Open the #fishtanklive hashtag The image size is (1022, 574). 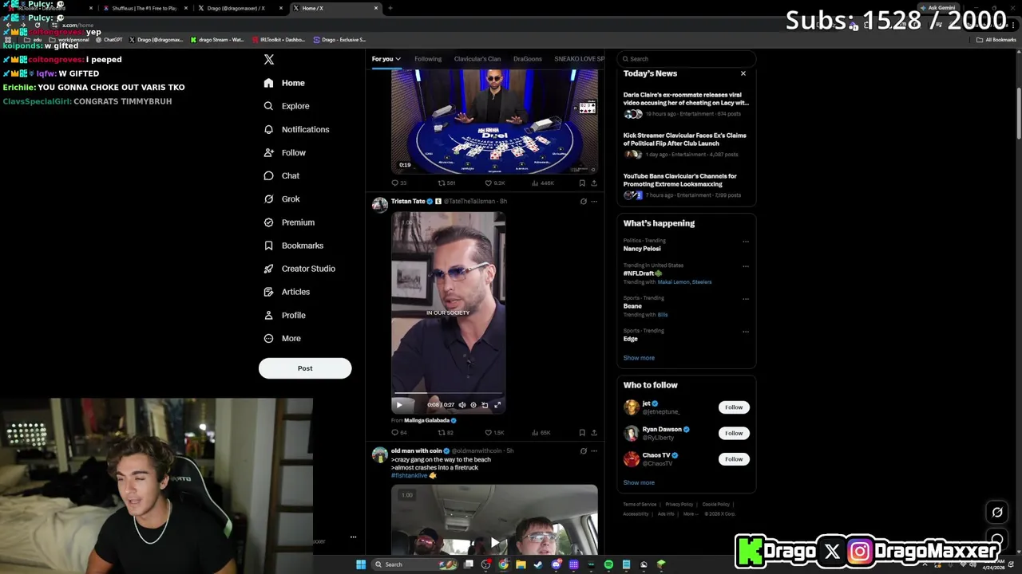[410, 476]
